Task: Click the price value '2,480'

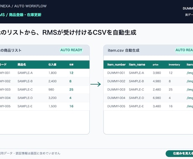Action: click(157, 90)
